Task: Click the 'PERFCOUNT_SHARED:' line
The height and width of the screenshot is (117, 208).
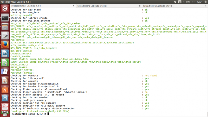Action: click(x=22, y=73)
